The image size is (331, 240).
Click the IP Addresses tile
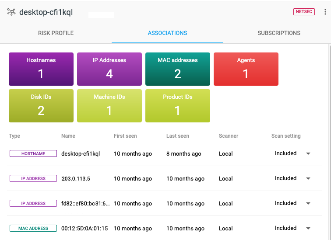(x=109, y=69)
